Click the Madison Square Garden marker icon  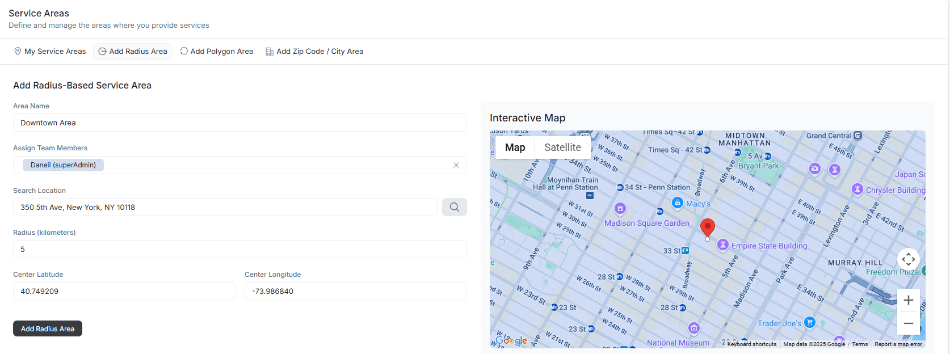tap(620, 209)
